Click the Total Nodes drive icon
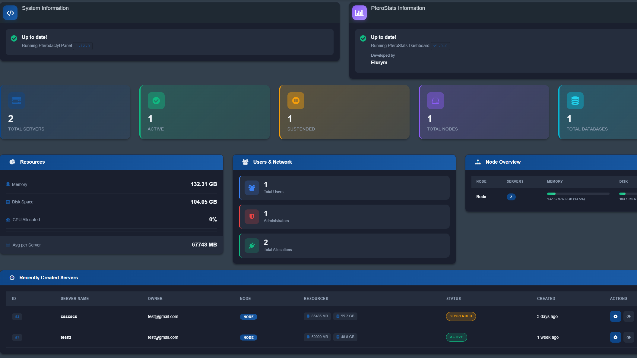 pyautogui.click(x=435, y=101)
